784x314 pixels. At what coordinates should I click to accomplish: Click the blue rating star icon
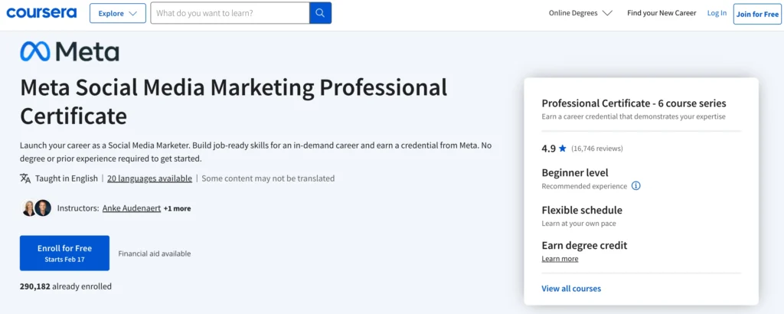[x=563, y=149]
